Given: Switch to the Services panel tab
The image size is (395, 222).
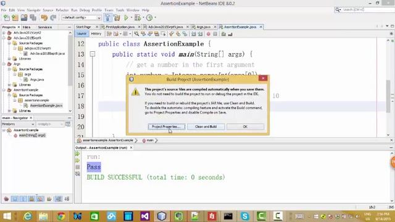Looking at the screenshot, I should (x=45, y=27).
